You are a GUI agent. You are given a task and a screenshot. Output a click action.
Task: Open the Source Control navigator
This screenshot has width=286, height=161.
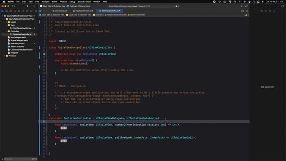pos(7,11)
